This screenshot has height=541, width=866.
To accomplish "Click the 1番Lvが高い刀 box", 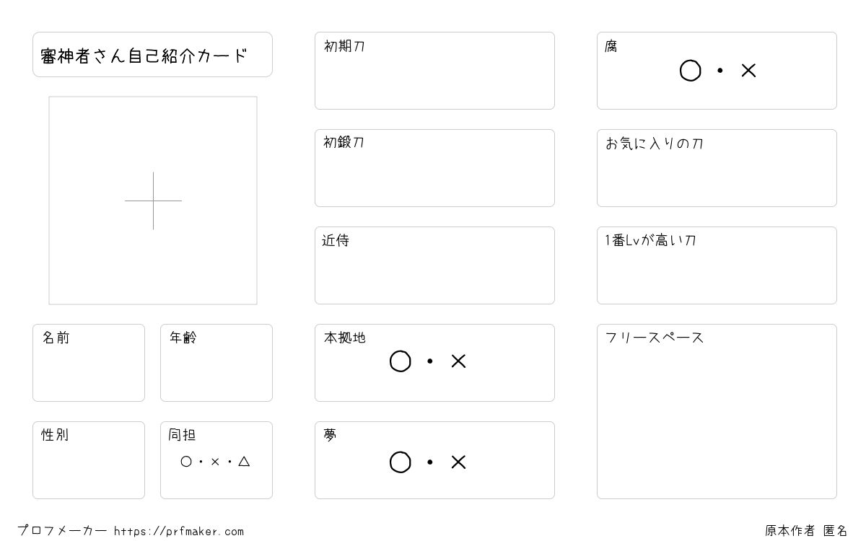I will (x=717, y=265).
